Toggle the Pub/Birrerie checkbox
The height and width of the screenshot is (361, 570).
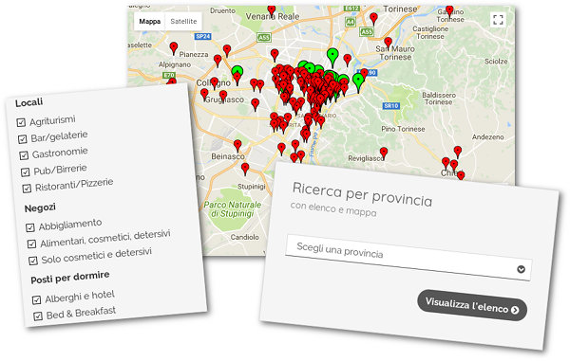click(x=25, y=171)
